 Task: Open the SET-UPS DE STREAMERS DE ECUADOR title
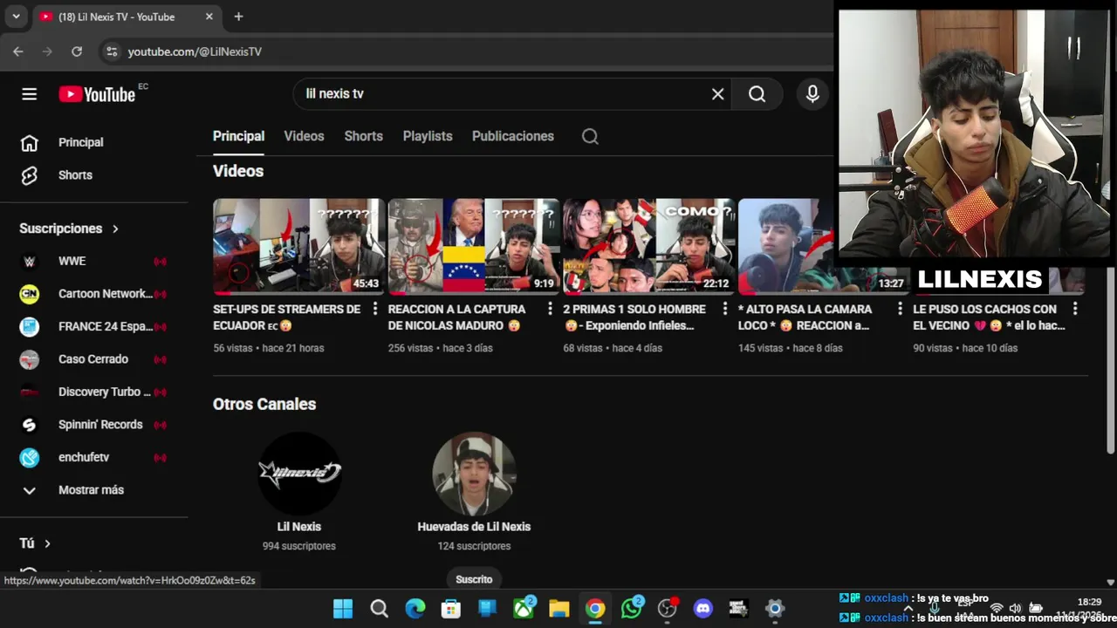pos(288,317)
